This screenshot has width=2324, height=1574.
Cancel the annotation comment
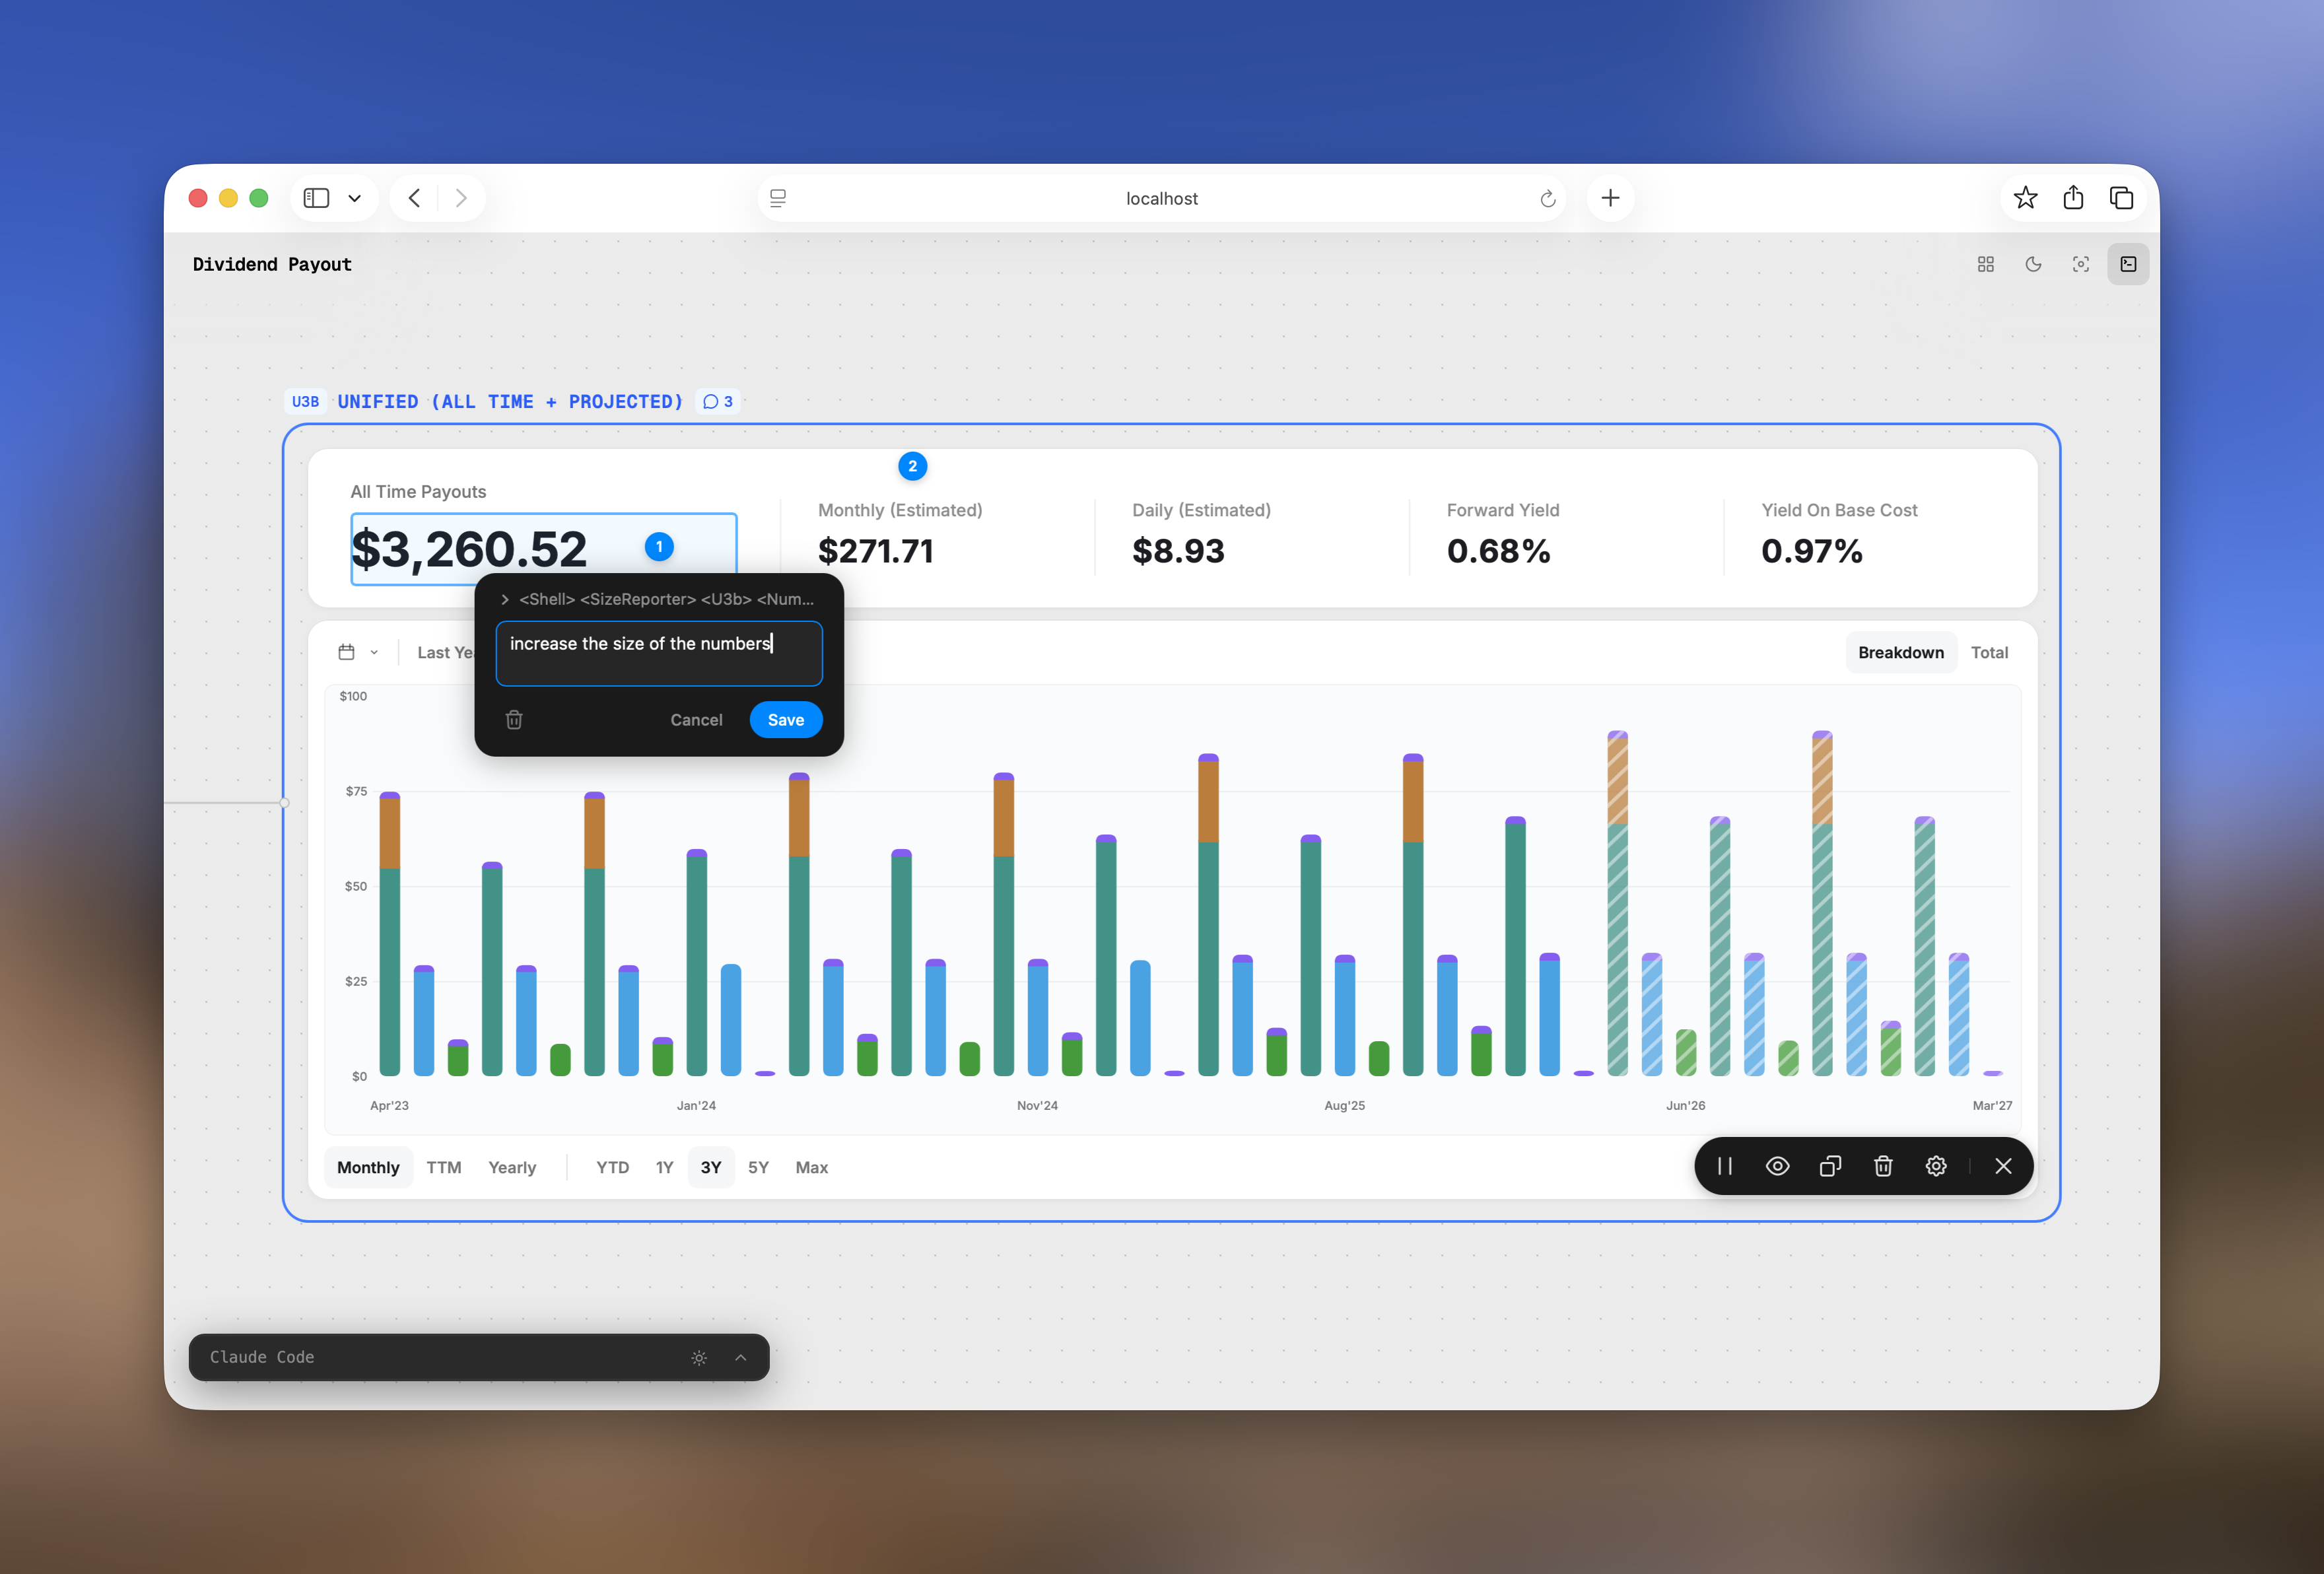(696, 720)
